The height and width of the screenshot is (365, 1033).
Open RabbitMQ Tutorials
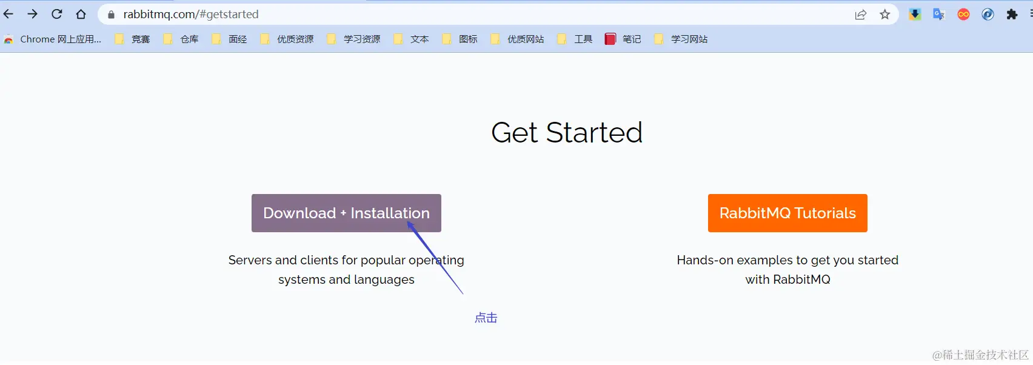(x=787, y=213)
